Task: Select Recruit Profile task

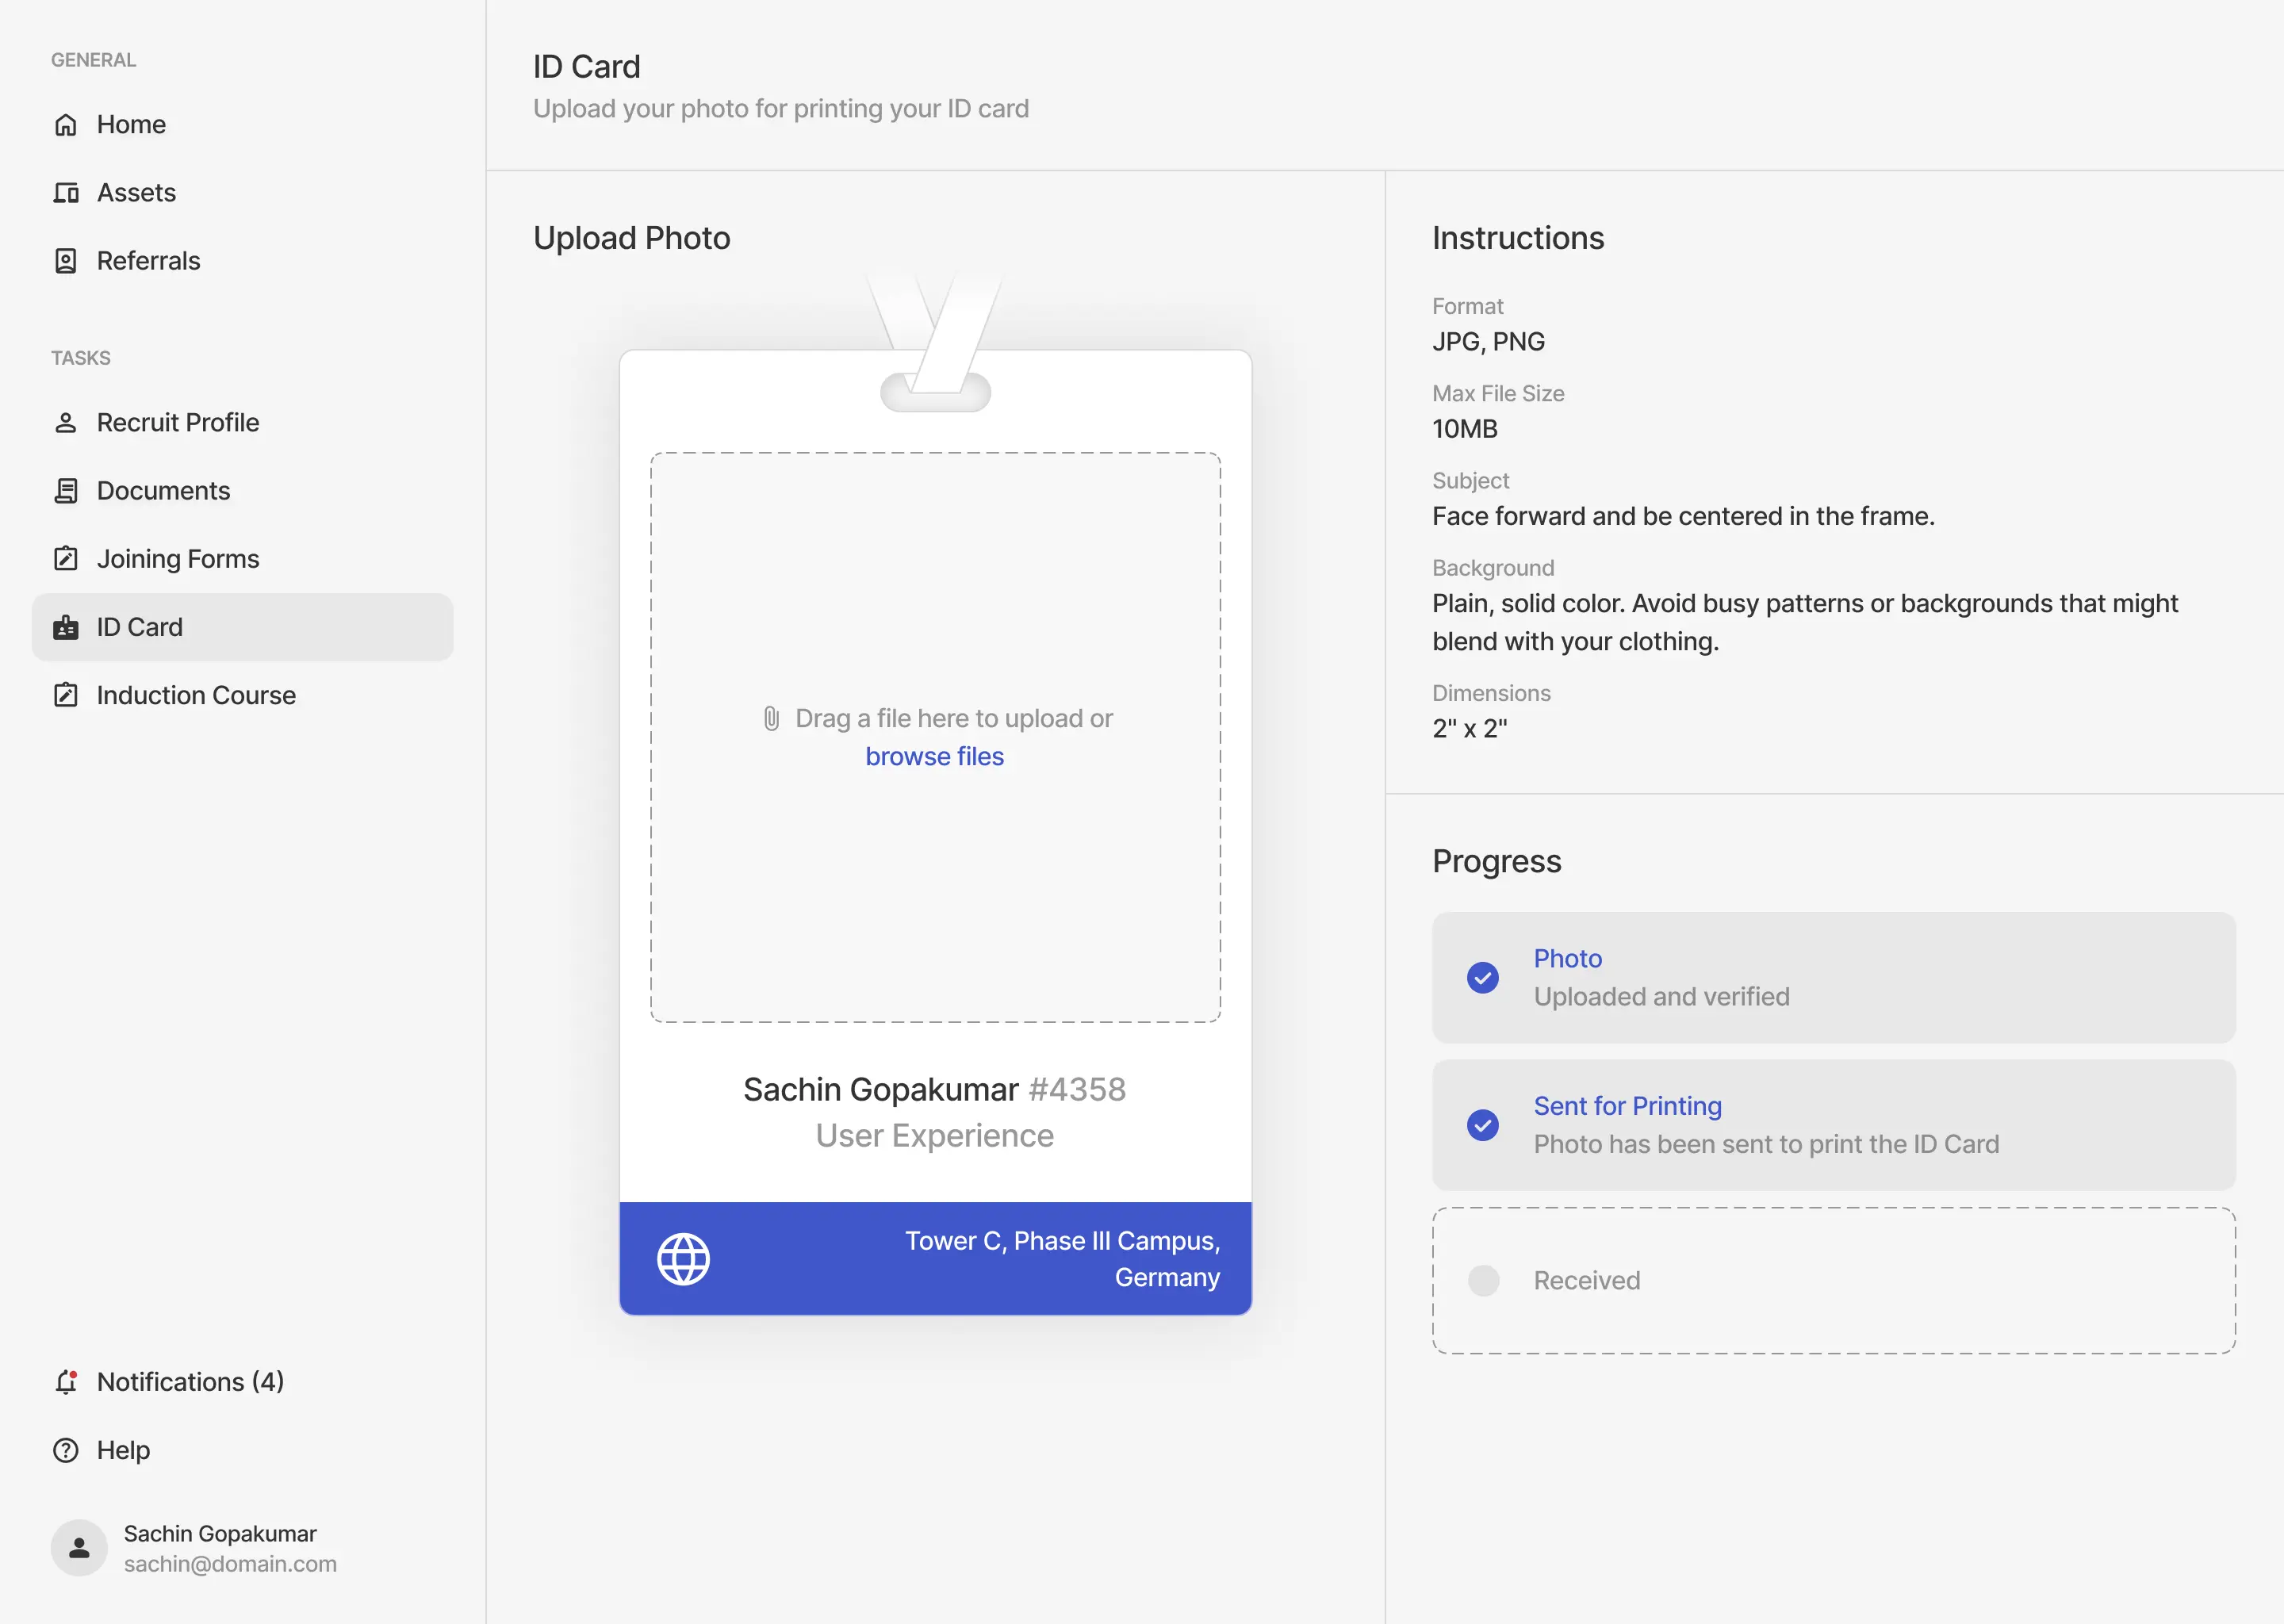Action: coord(243,423)
